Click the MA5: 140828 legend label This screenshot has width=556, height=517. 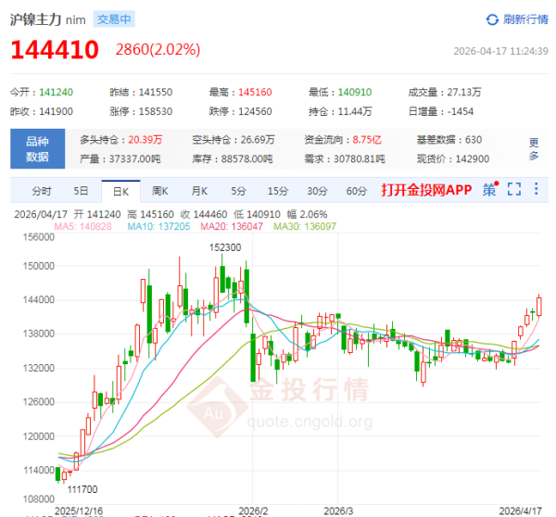[x=83, y=226]
